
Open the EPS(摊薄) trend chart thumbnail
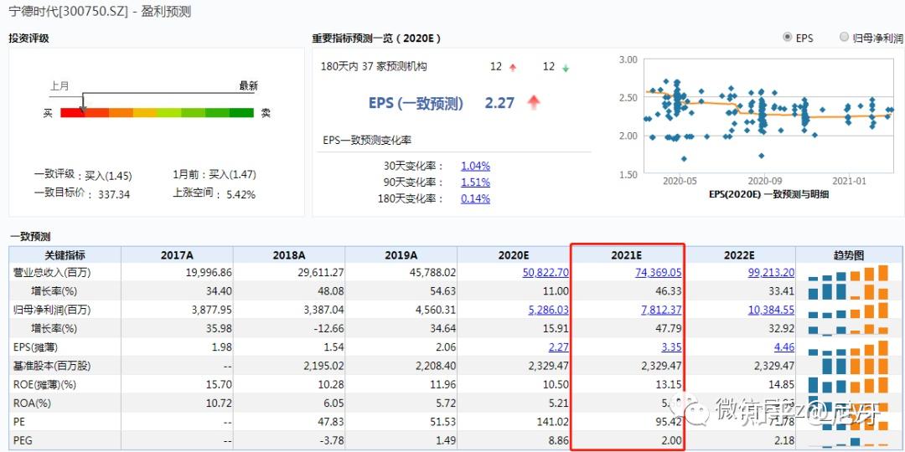click(x=848, y=347)
